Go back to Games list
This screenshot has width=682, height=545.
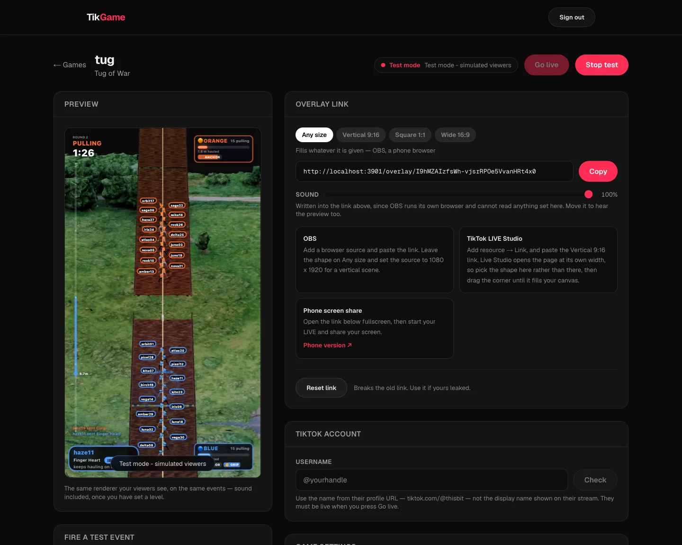(x=70, y=65)
